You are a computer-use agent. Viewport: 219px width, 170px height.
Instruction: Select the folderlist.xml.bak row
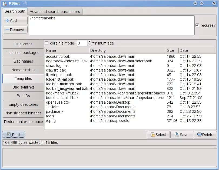click(130, 79)
